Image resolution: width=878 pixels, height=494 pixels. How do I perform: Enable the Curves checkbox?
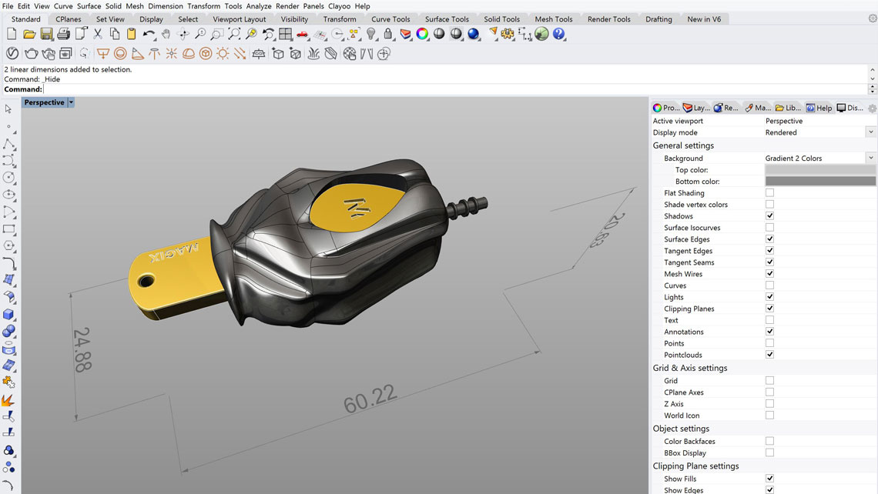[x=770, y=285]
